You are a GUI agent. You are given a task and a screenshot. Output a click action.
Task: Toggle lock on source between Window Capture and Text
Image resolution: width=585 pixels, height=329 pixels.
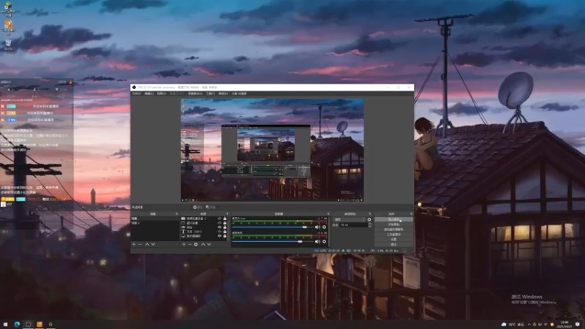click(224, 227)
